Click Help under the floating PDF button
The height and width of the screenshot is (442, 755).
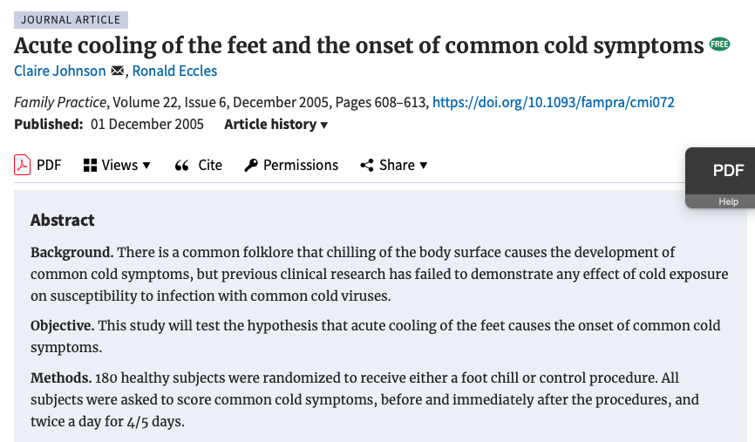pos(728,201)
